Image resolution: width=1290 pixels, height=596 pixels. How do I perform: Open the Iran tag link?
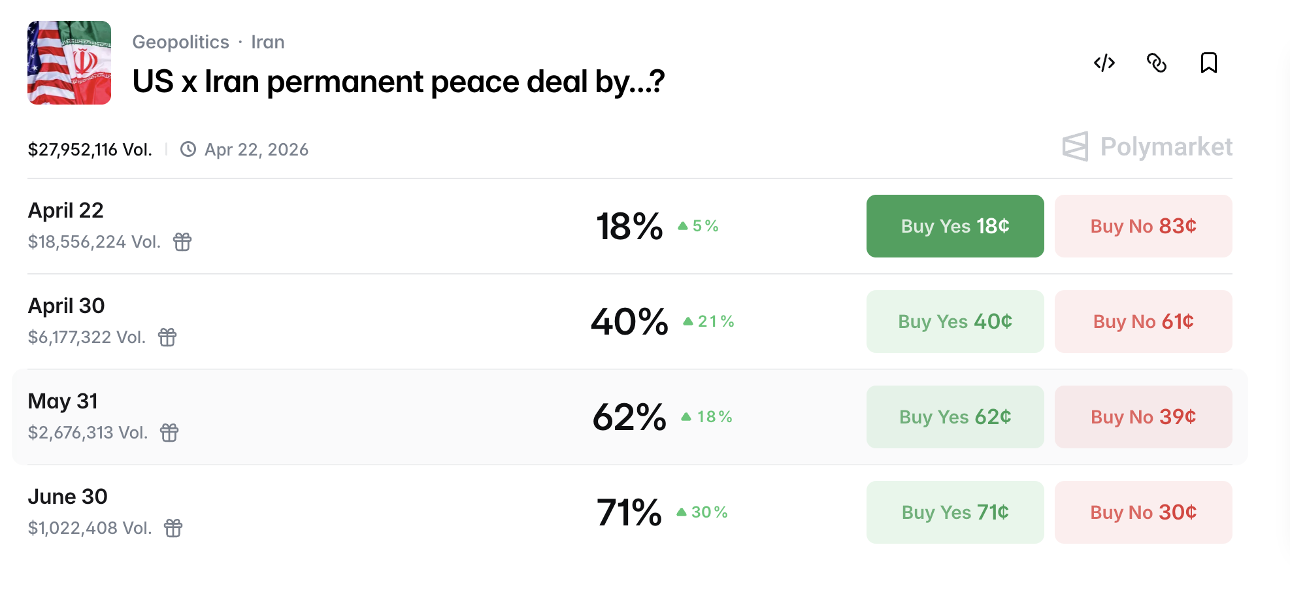tap(268, 42)
